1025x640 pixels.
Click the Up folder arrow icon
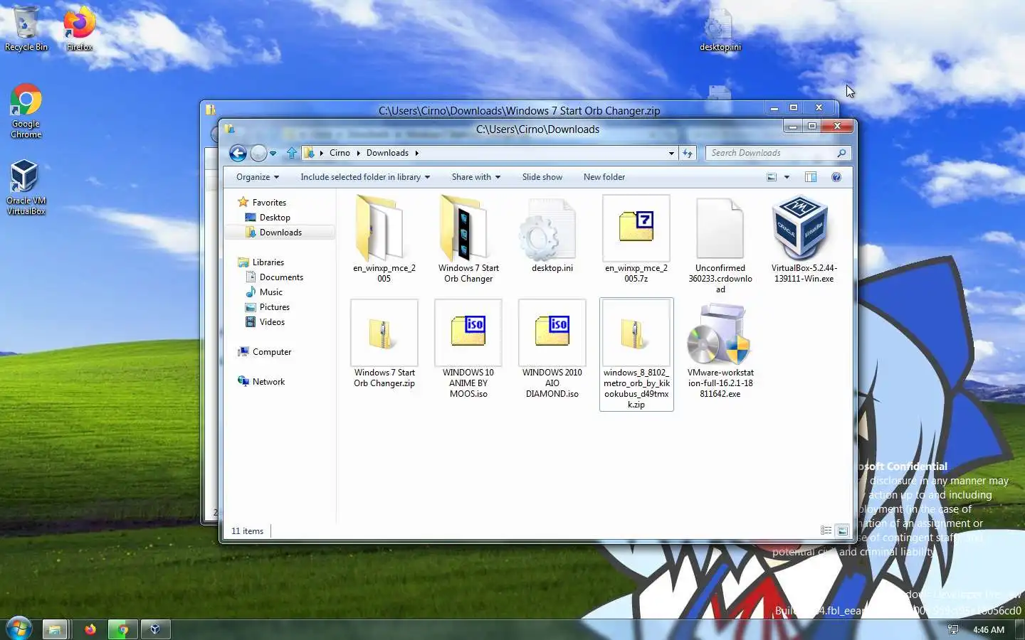click(x=292, y=153)
